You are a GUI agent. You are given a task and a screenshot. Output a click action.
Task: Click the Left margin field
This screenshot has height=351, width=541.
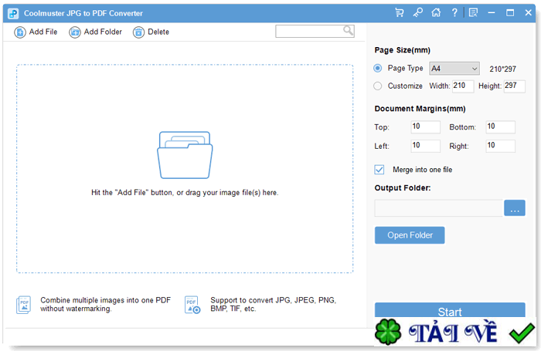pos(425,146)
